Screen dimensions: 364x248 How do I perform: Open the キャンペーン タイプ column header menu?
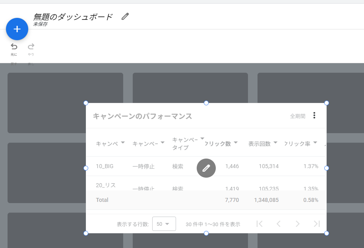point(202,138)
